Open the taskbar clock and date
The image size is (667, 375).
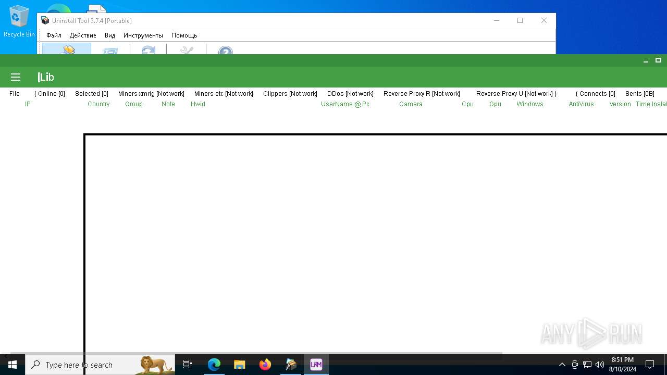click(623, 365)
